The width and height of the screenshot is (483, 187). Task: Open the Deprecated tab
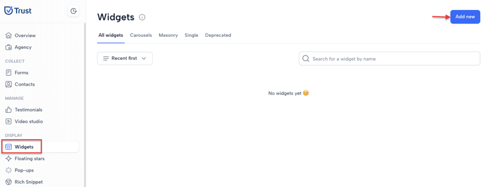[x=218, y=35]
